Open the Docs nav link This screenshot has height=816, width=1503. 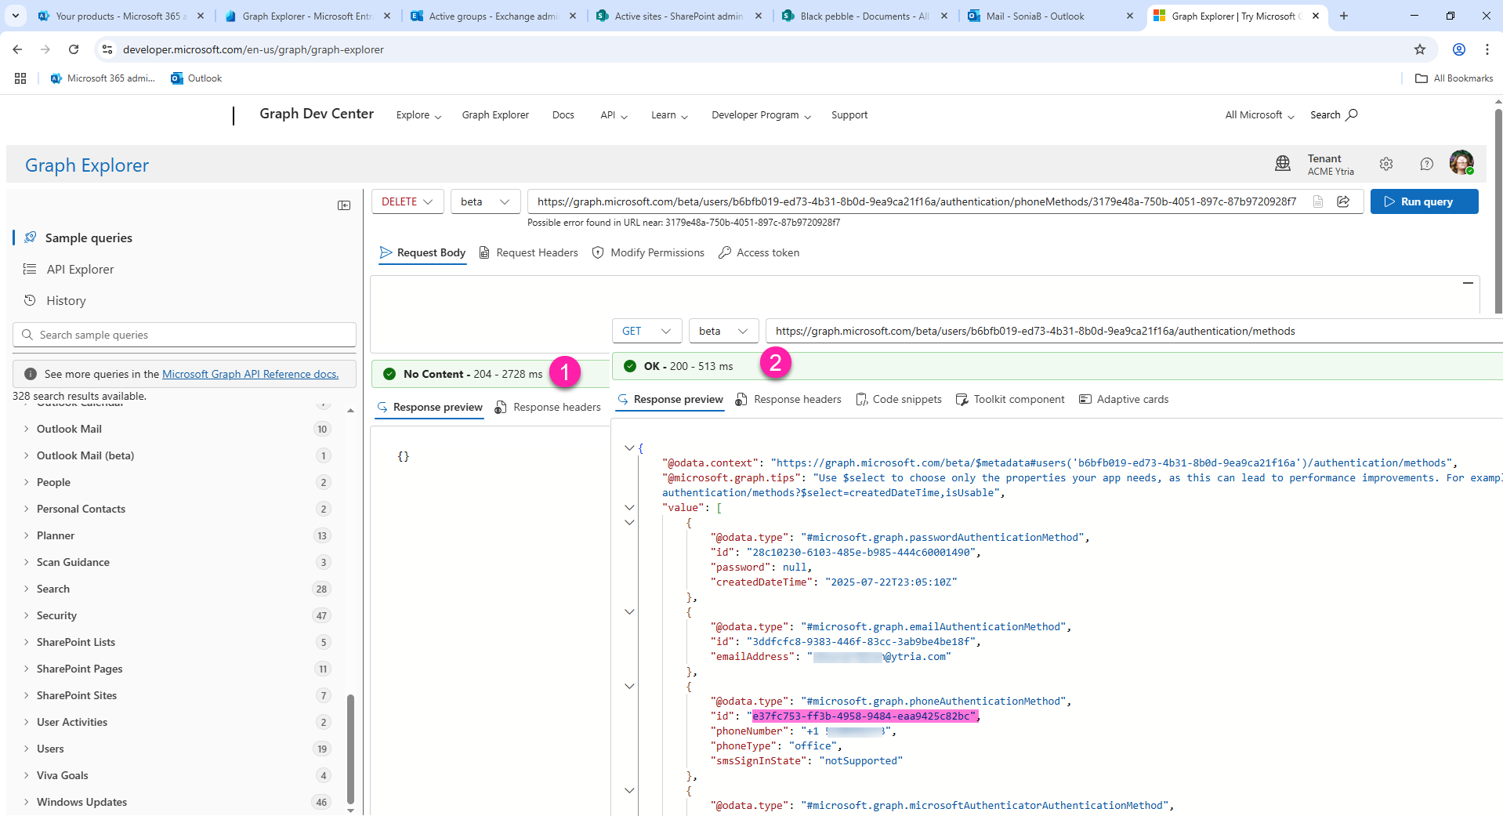(x=563, y=115)
